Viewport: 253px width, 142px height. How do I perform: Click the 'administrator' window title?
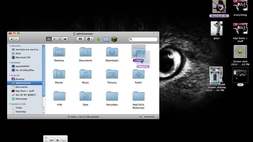coord(85,34)
